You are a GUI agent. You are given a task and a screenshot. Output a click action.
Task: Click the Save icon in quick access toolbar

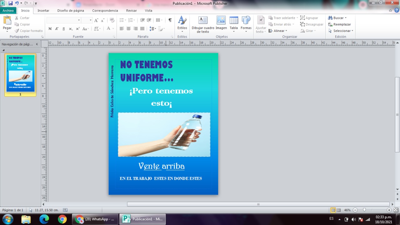click(11, 3)
